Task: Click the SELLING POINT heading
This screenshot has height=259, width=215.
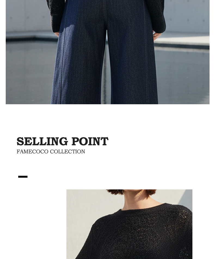Action: click(x=62, y=141)
